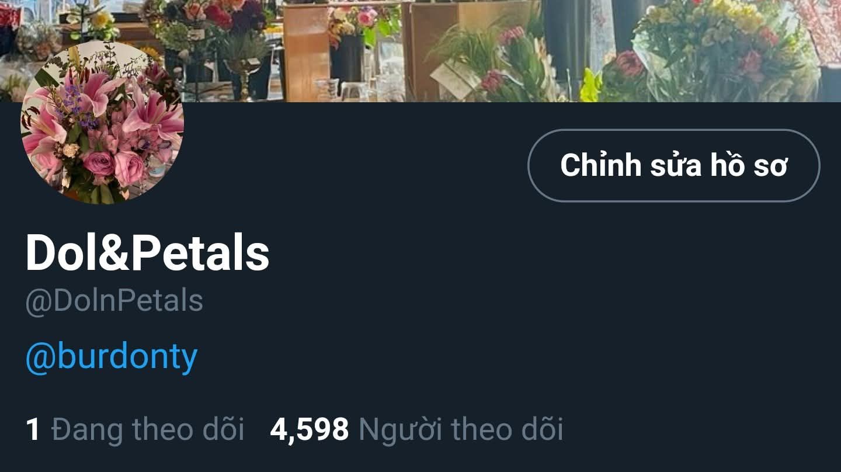This screenshot has height=472, width=841.
Task: Click the 1 following count number
Action: coord(33,429)
